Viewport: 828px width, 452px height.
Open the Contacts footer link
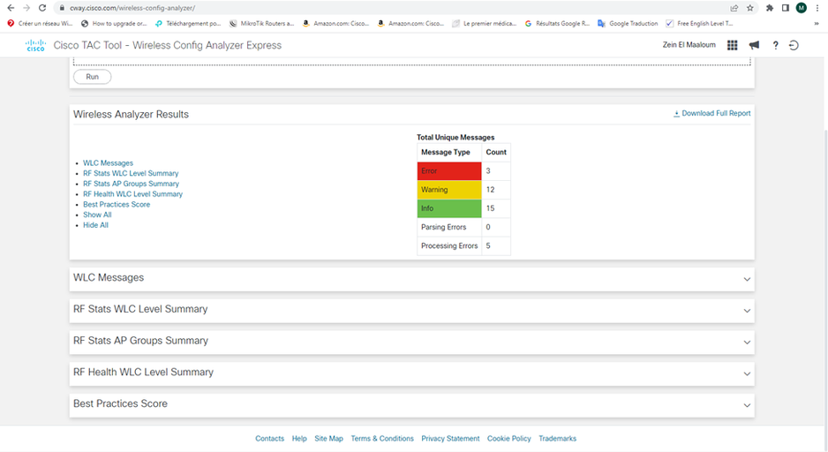[269, 439]
